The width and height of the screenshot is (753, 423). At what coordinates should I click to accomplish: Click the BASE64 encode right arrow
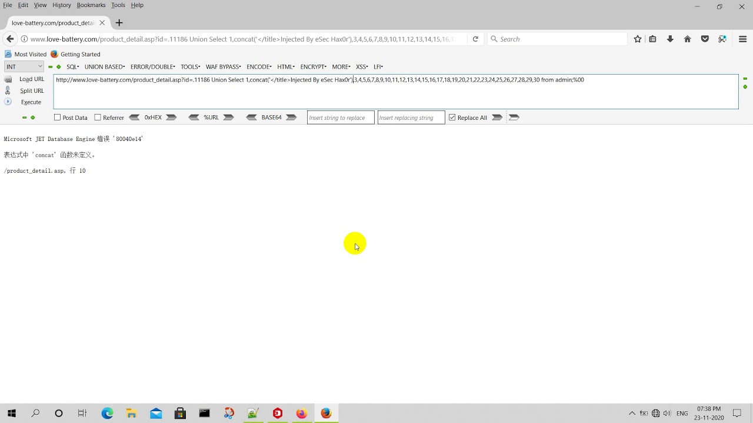coord(291,117)
